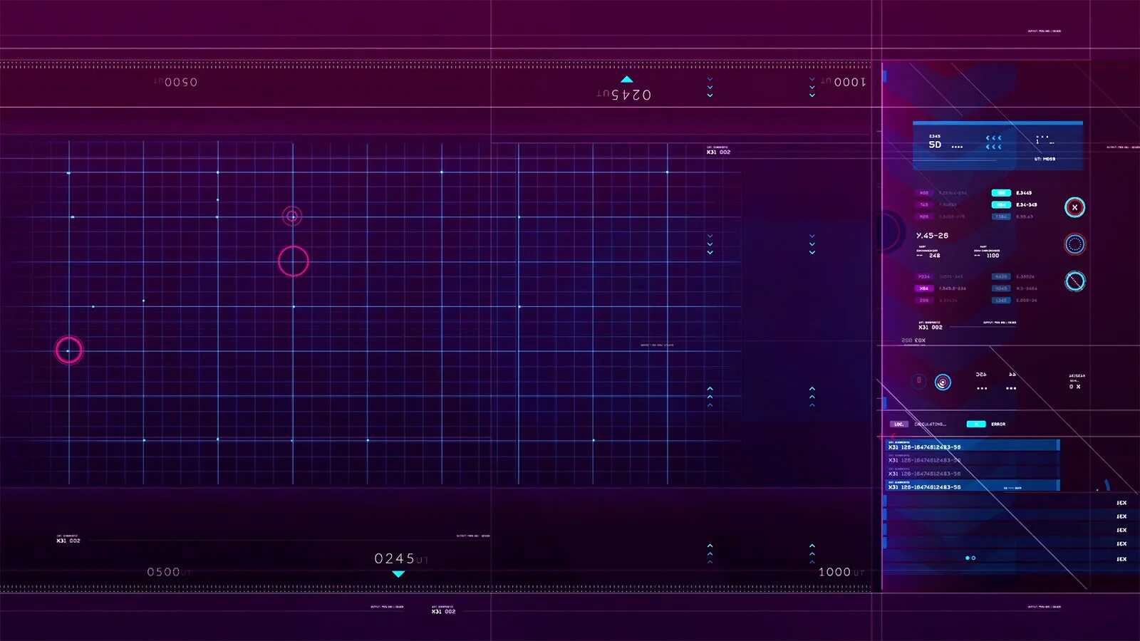Screen dimensions: 1140x641
Task: Click the 0245 label on bottom ruler
Action: click(395, 559)
